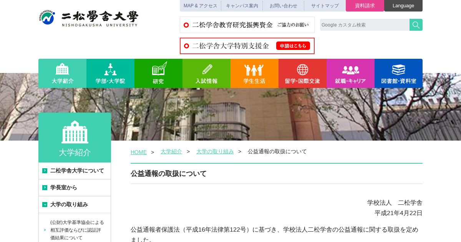Click the date text 平成21年4月22日

coord(398,213)
